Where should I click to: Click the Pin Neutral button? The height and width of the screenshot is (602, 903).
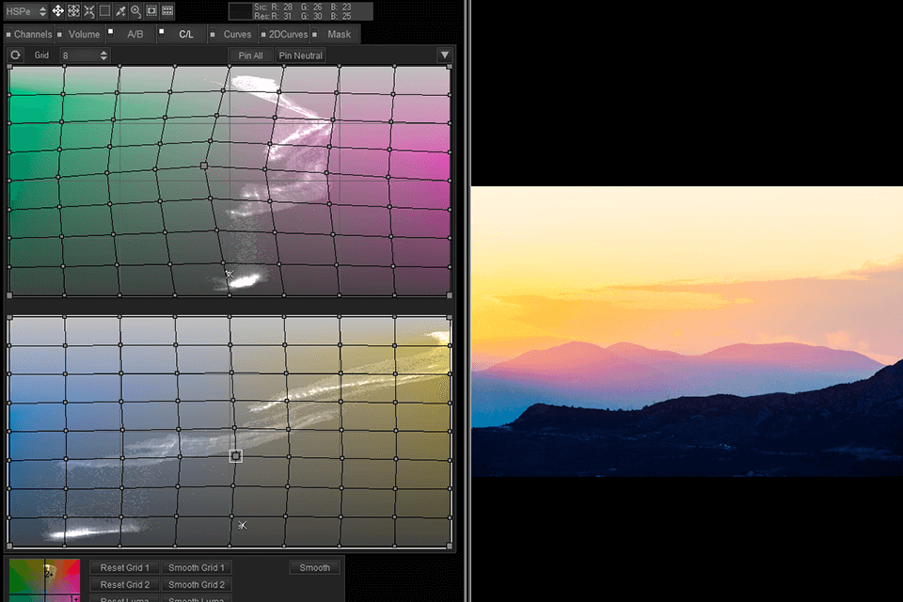point(301,55)
